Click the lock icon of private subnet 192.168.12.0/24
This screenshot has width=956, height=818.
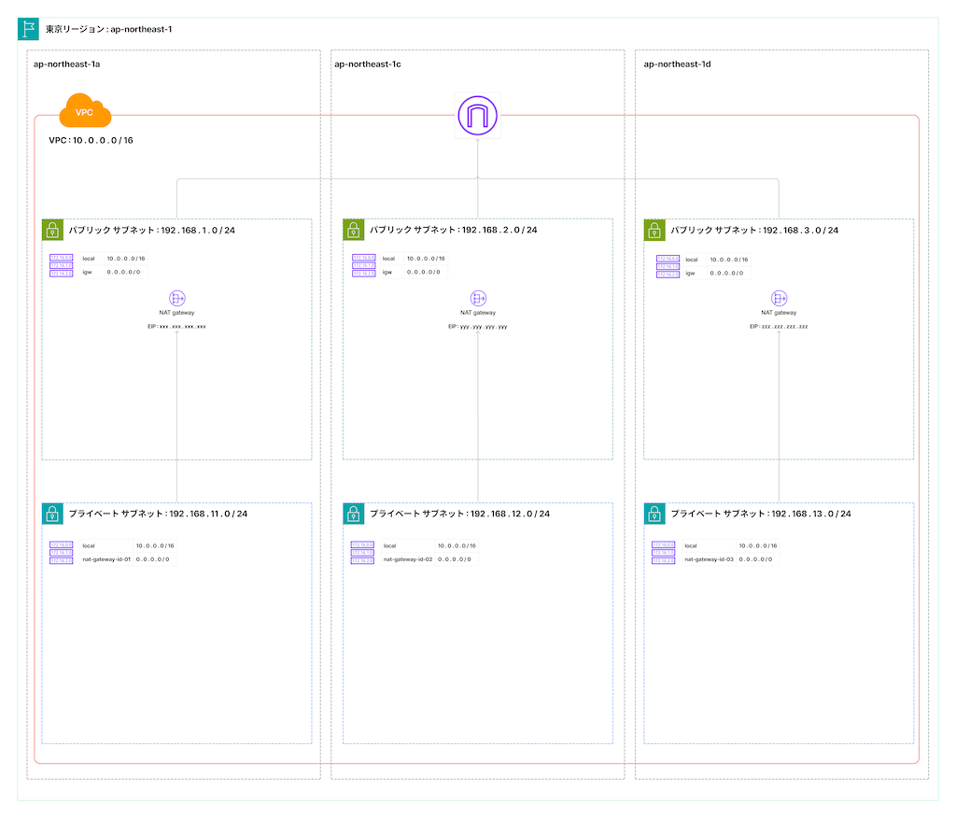click(354, 514)
